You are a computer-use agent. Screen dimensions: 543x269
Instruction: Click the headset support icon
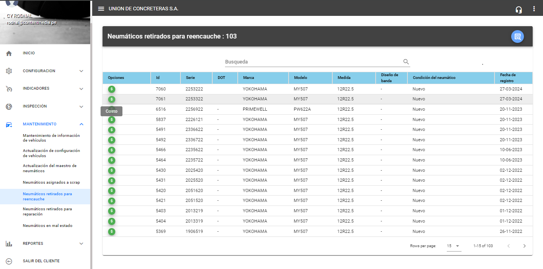click(x=518, y=10)
